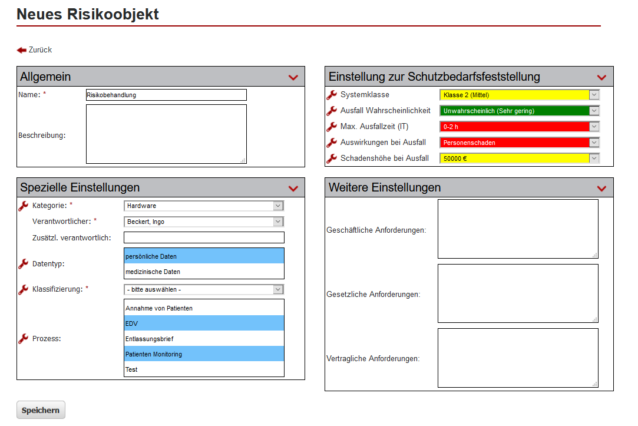Deselect EDV in the Prozess list
Viewport: 638px width, 426px height.
pos(203,323)
